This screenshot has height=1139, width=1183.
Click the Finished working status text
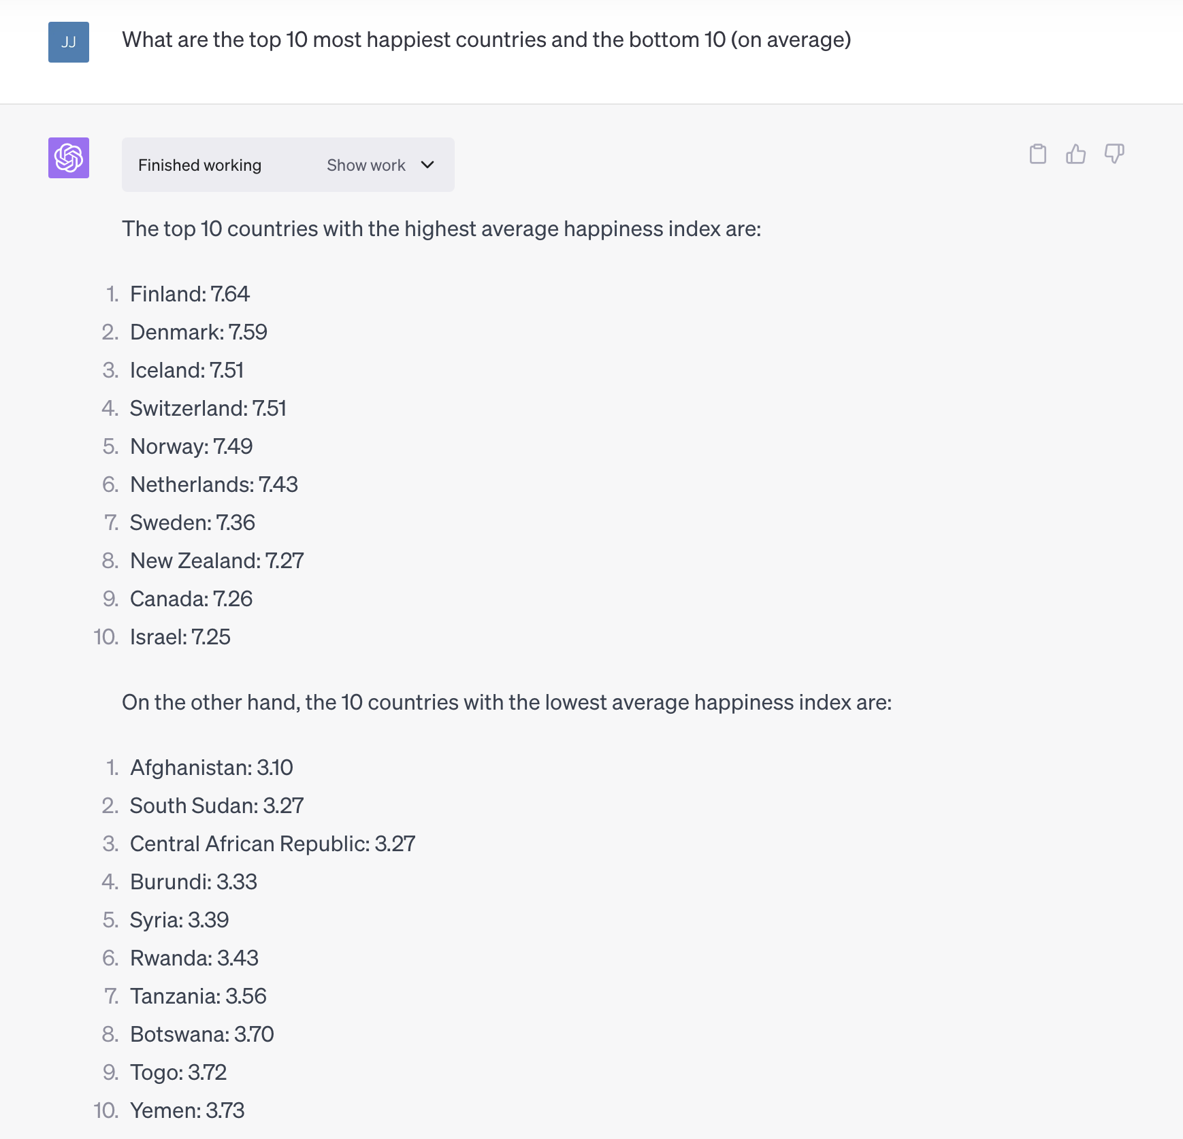pyautogui.click(x=199, y=165)
